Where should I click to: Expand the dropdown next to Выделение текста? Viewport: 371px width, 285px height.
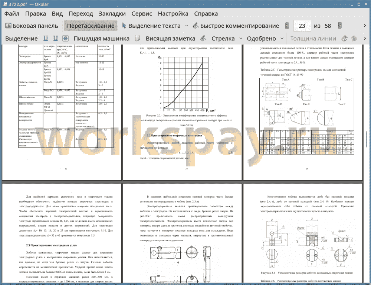click(x=187, y=26)
